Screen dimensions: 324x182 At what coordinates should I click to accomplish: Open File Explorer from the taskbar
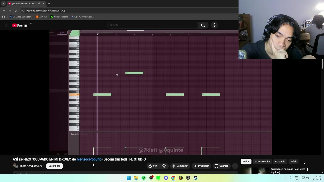(x=136, y=178)
